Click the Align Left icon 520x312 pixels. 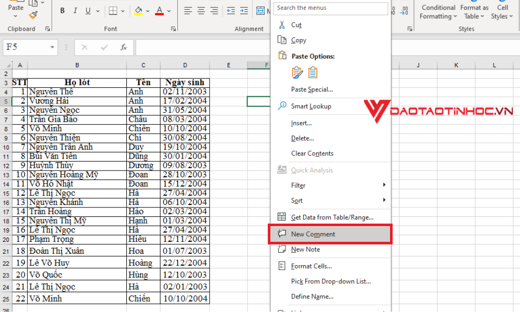pos(188,10)
